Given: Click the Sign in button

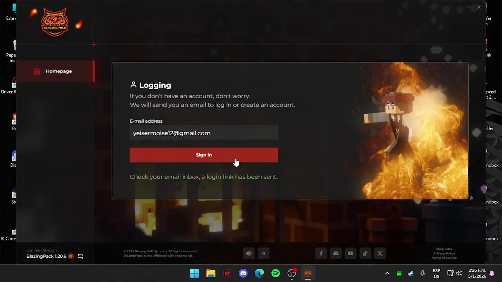Looking at the screenshot, I should pyautogui.click(x=204, y=155).
